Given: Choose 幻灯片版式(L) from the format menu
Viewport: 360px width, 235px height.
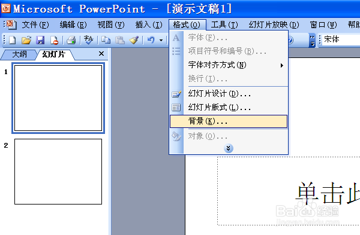Looking at the screenshot, I should (x=229, y=107).
